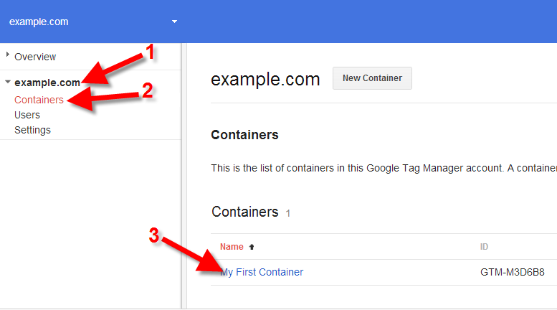Click the sort arrow beside Name
The image size is (557, 310).
click(x=252, y=247)
